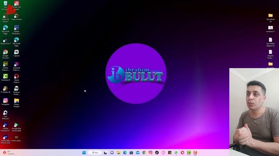Open Instagram from the taskbar
This screenshot has height=156, width=279.
(150, 153)
